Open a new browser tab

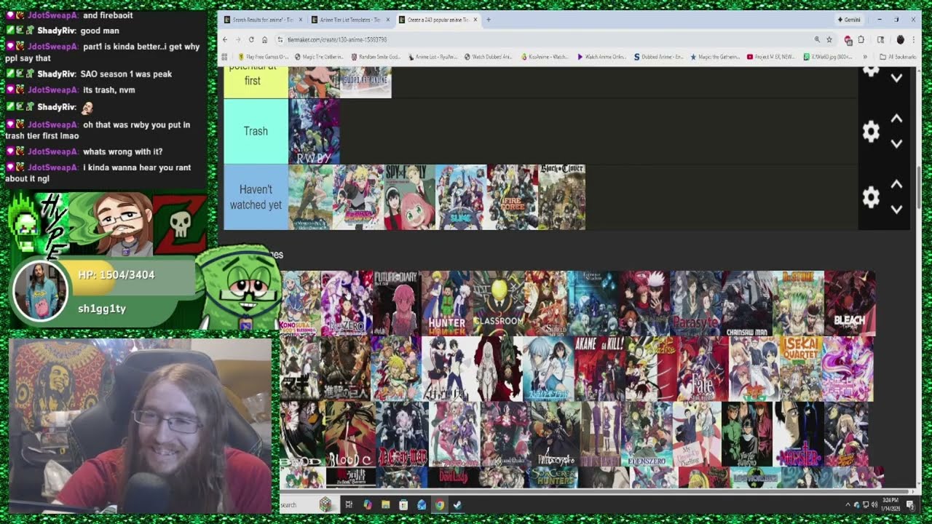[488, 20]
